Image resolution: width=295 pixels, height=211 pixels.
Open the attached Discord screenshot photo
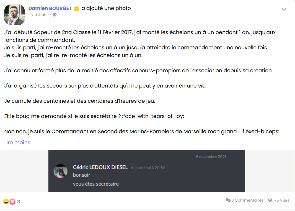pos(147,171)
